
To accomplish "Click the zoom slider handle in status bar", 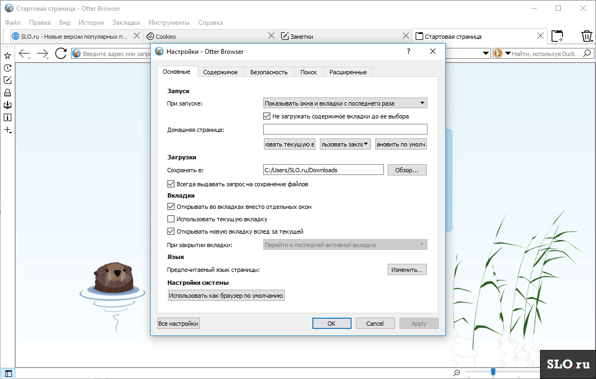I will pos(493,372).
